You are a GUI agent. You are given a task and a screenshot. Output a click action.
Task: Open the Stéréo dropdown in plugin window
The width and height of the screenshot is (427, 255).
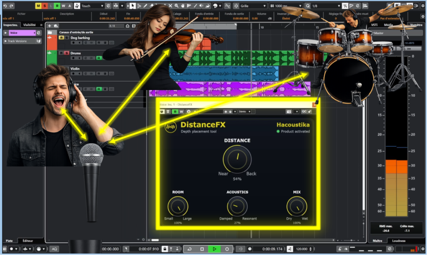(x=244, y=112)
